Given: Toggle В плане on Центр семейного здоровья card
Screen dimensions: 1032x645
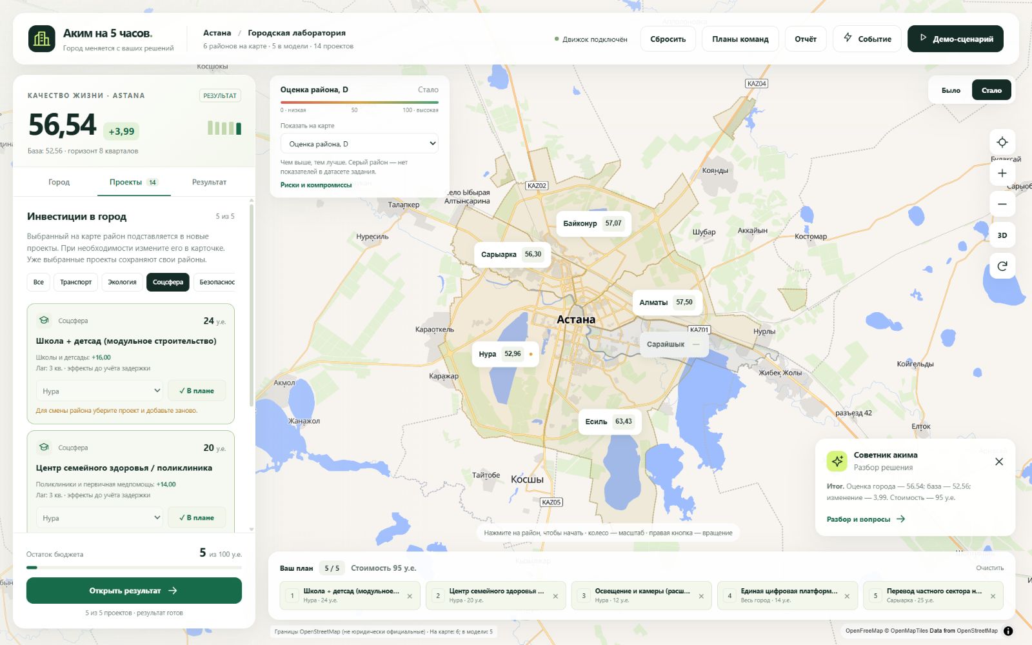Looking at the screenshot, I should pyautogui.click(x=197, y=518).
